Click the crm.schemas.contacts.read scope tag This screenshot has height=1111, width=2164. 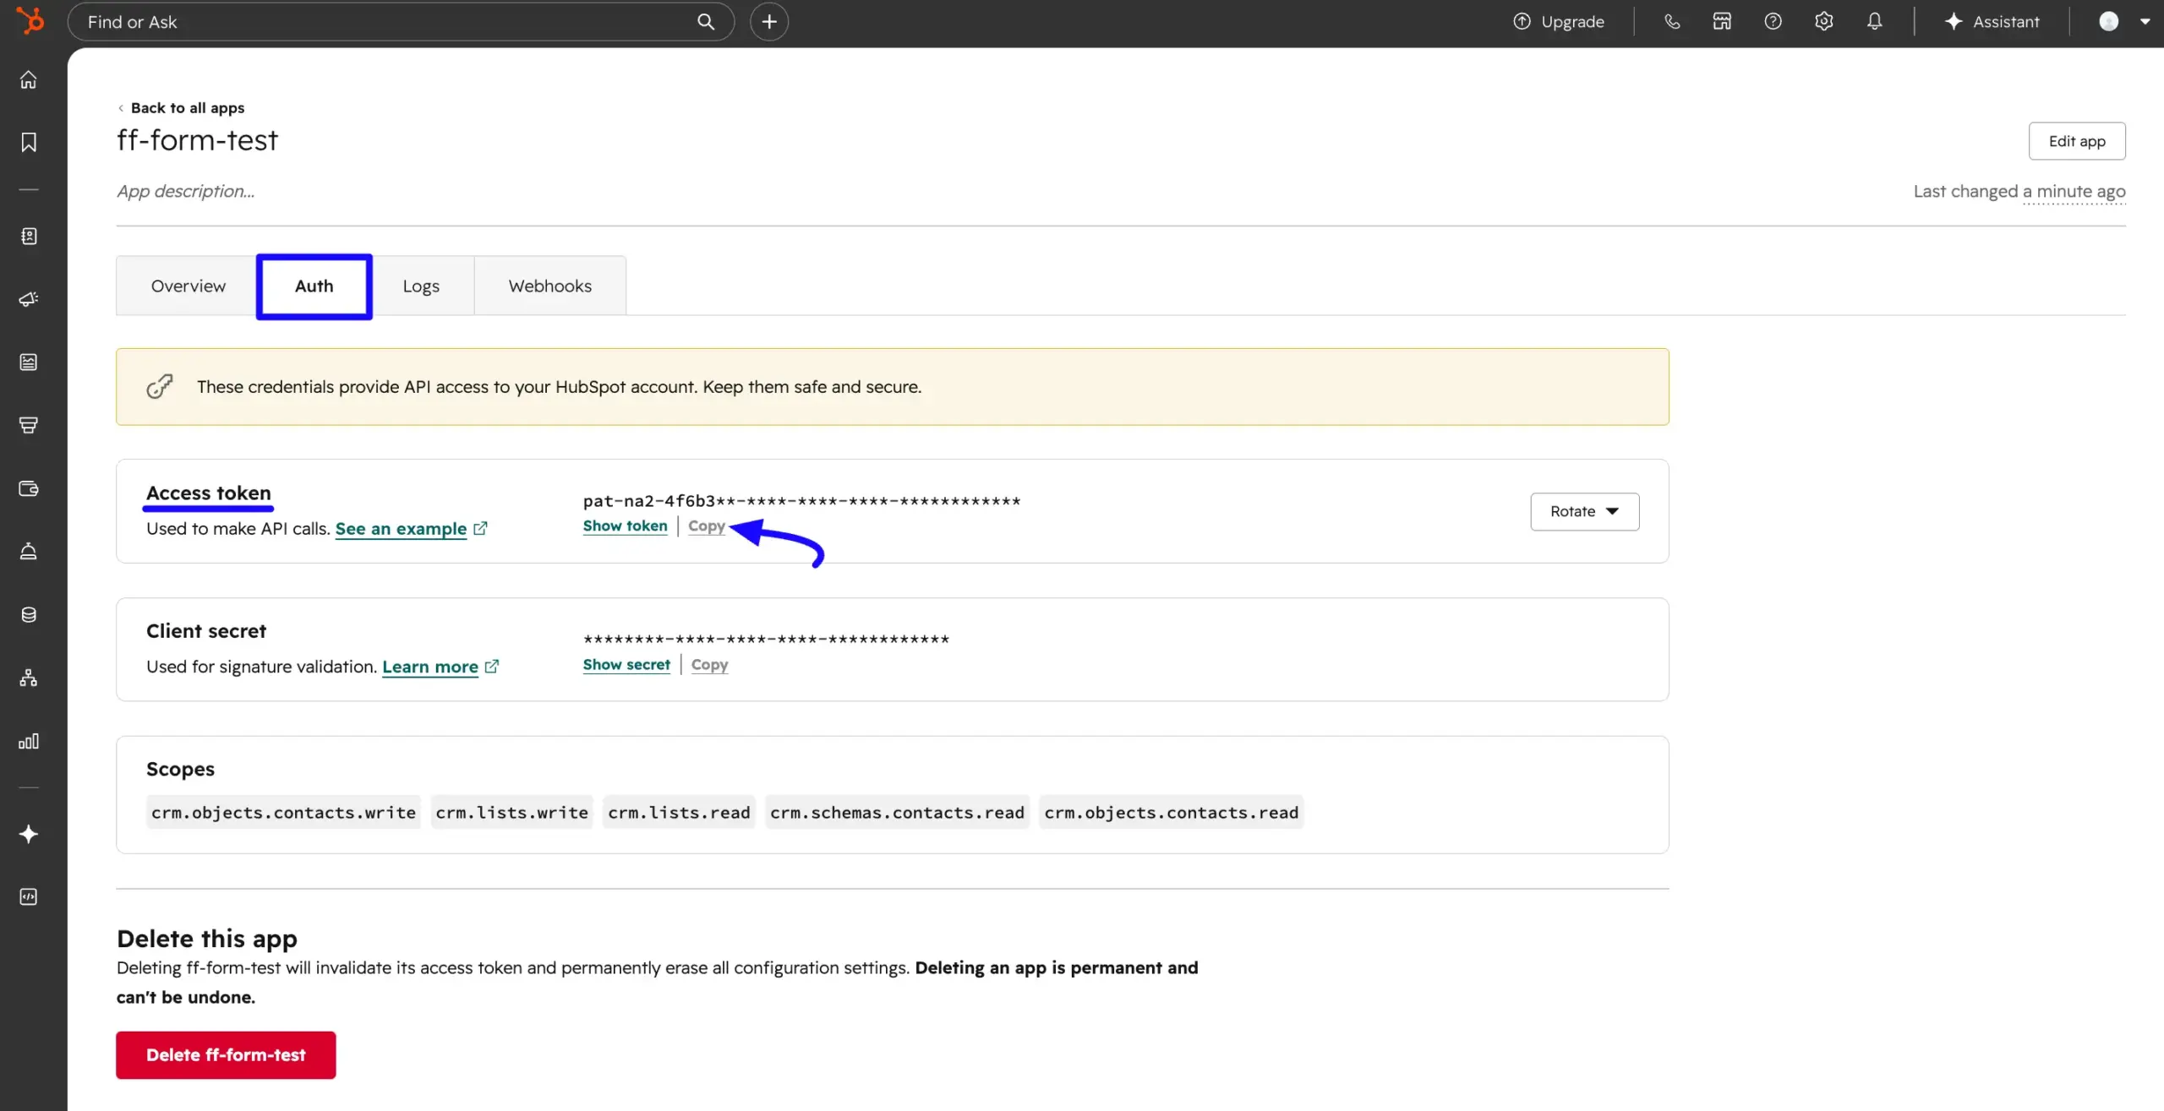(897, 812)
